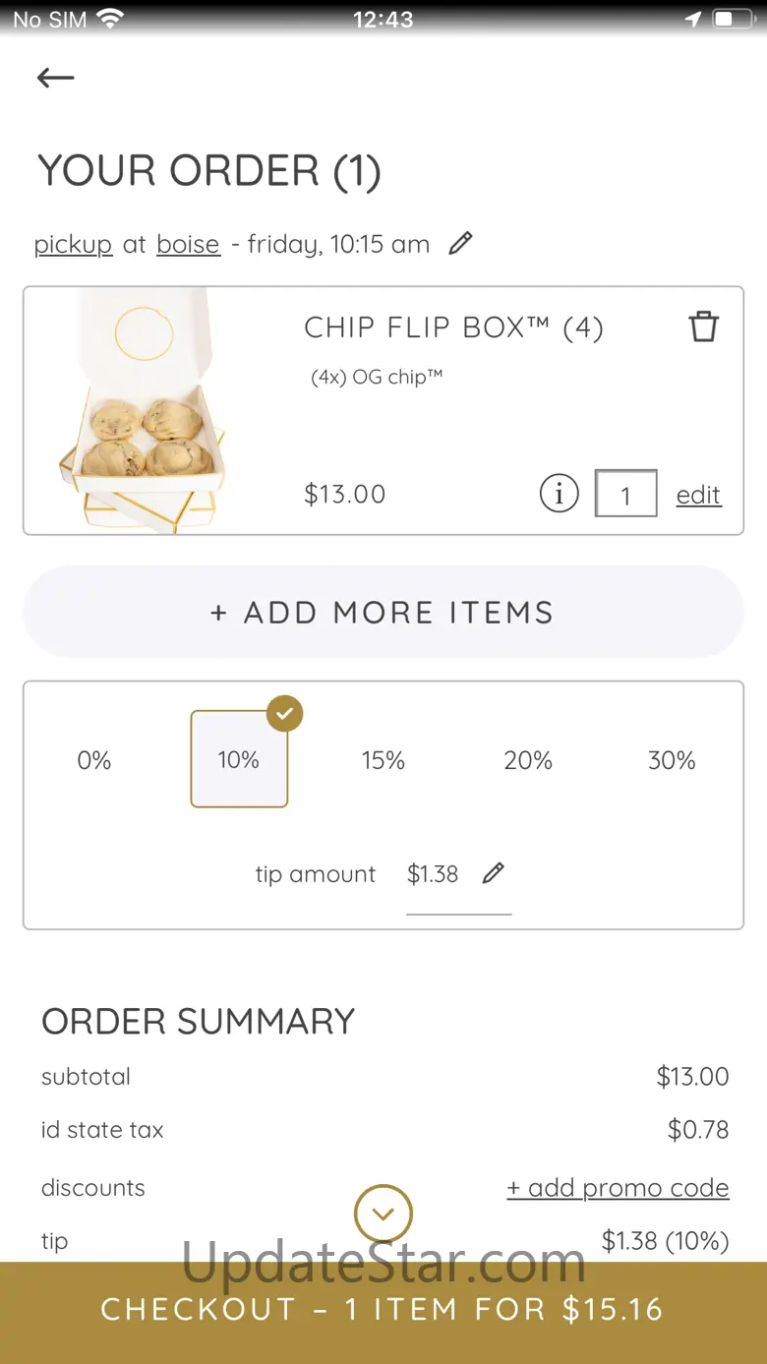767x1364 pixels.
Task: Click the pickup order type link
Action: (73, 244)
